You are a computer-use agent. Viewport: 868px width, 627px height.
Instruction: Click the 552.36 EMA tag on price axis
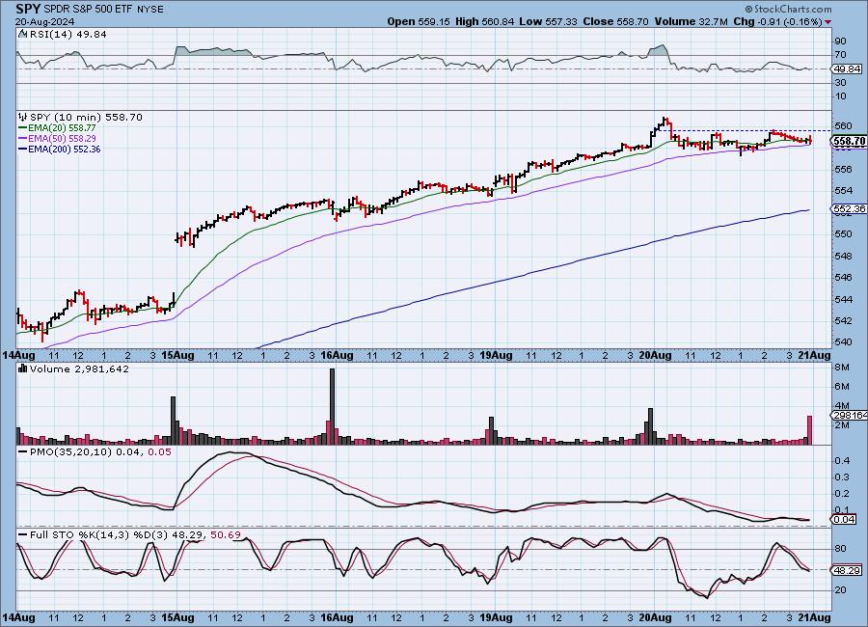coord(849,208)
